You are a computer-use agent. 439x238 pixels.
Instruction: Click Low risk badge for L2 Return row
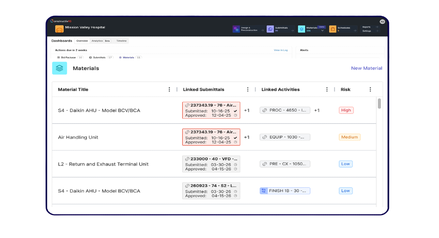point(345,164)
